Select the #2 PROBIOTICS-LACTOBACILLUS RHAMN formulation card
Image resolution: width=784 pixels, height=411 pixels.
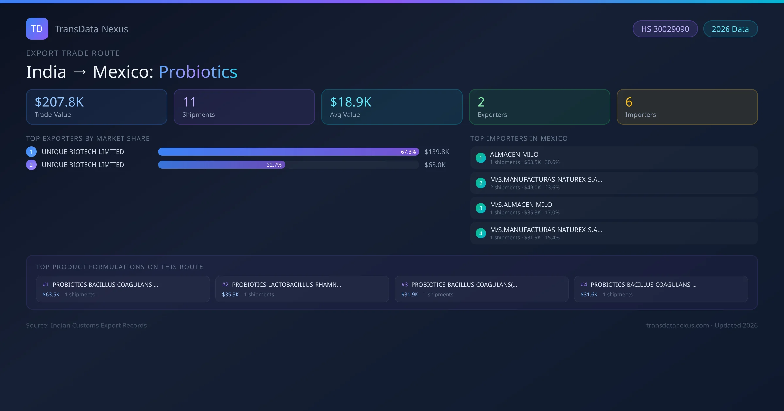pos(302,289)
